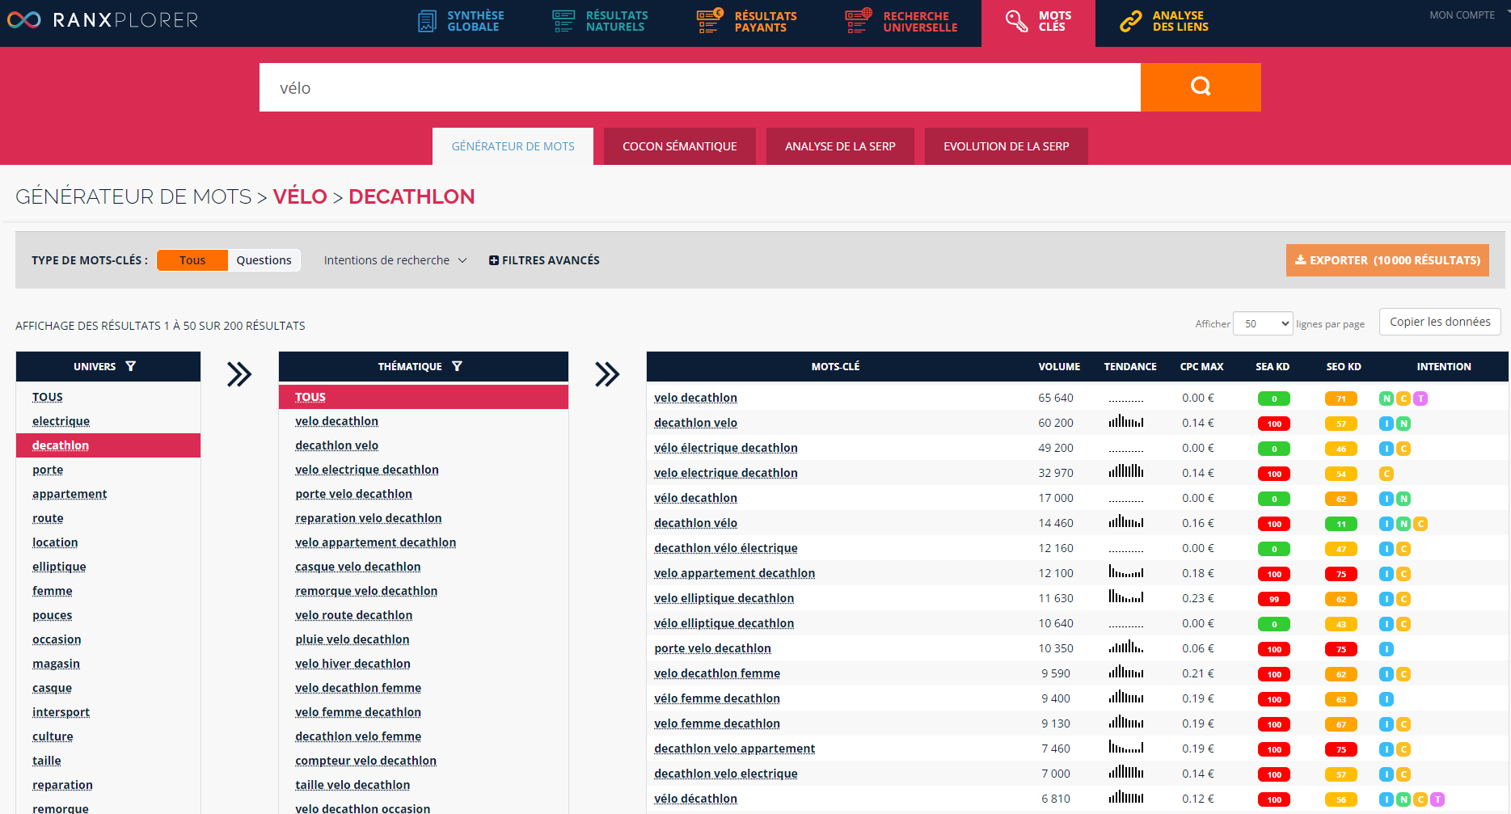
Task: Expand the Filtres Avancés panel
Action: coord(544,260)
